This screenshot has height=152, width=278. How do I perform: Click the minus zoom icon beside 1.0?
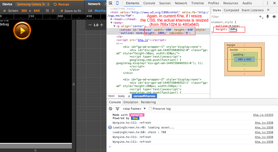coord(90,25)
